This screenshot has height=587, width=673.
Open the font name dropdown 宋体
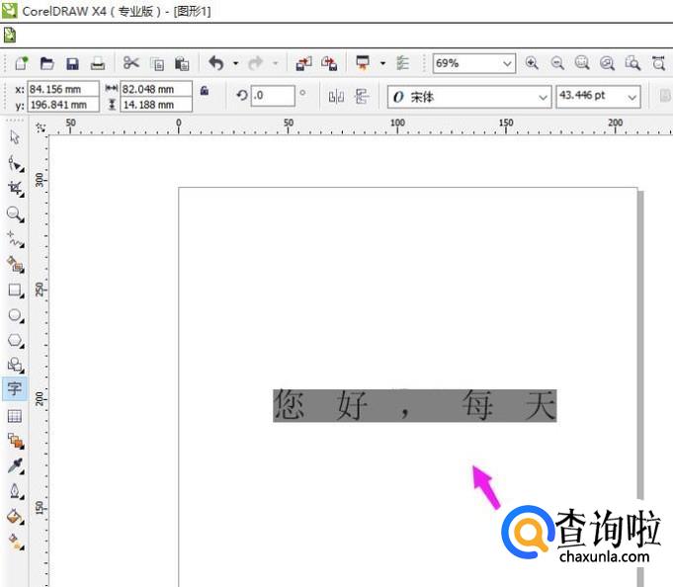click(x=543, y=97)
